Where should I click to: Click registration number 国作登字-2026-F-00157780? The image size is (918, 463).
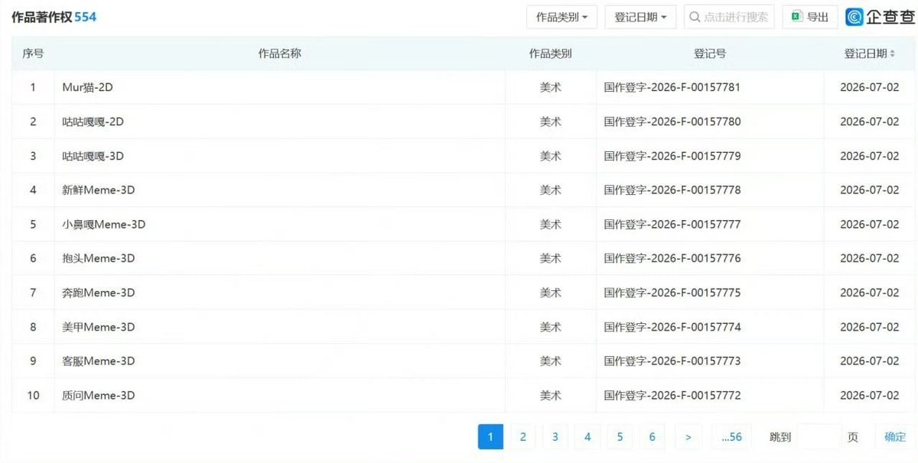[x=672, y=121]
